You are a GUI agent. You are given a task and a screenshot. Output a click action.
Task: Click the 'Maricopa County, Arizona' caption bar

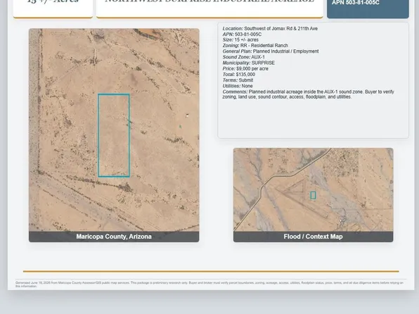point(114,237)
